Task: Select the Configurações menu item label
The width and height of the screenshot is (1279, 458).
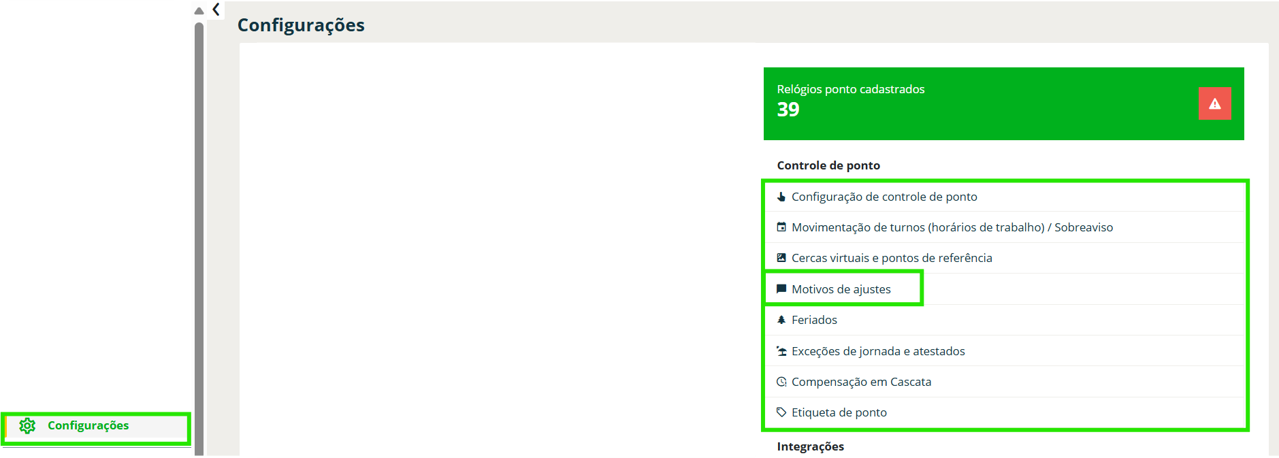Action: [88, 425]
